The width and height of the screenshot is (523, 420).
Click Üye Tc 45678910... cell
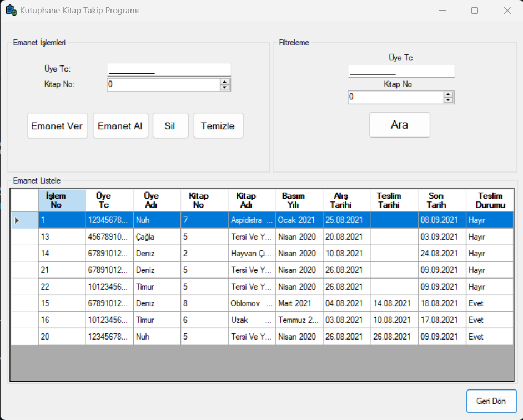pyautogui.click(x=110, y=237)
